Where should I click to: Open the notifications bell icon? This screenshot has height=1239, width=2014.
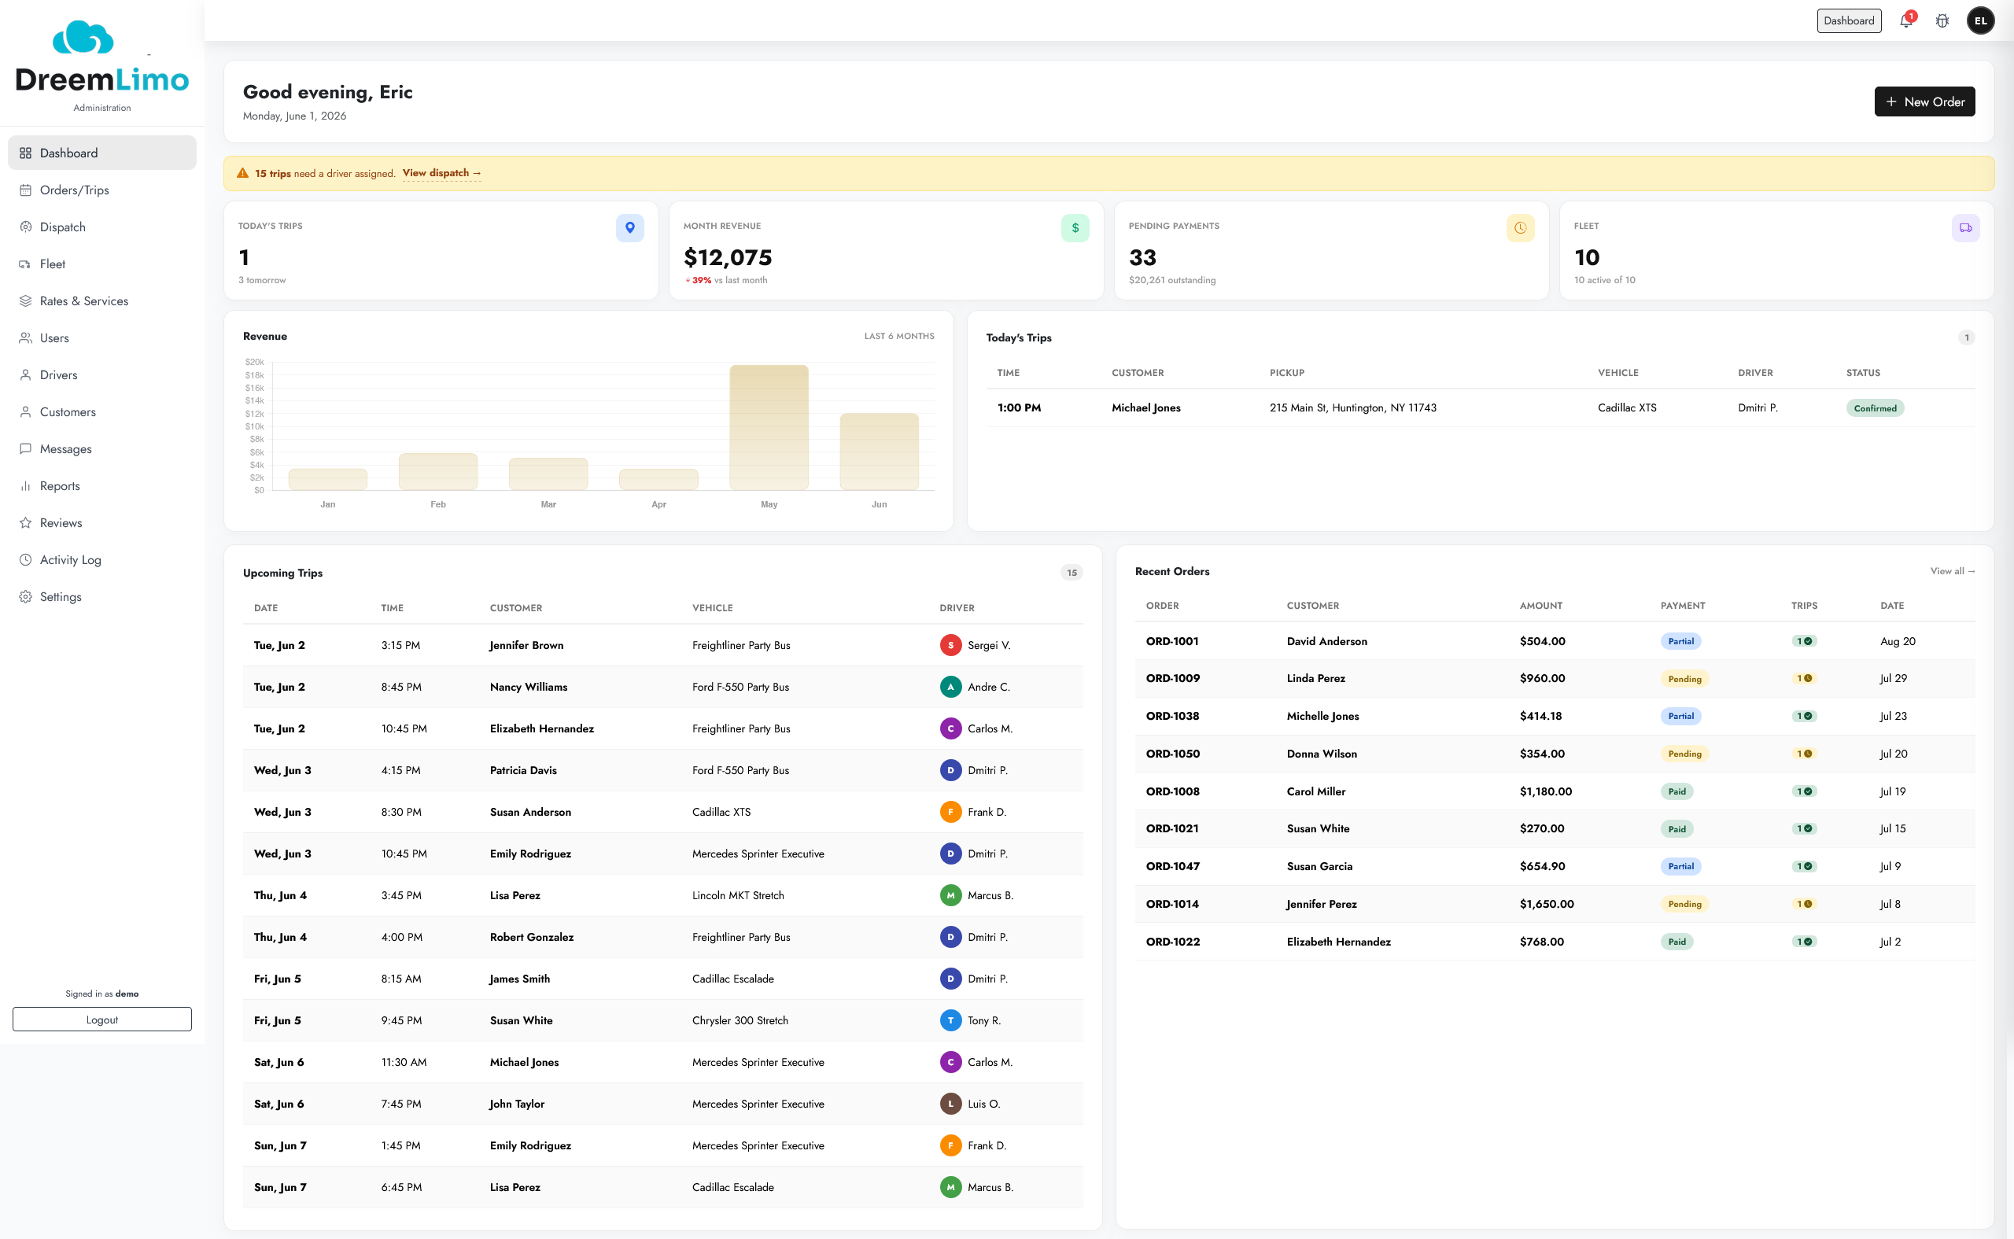(1906, 21)
